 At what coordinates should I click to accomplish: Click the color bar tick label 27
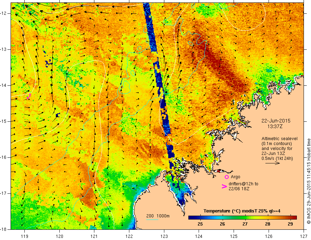(245, 224)
